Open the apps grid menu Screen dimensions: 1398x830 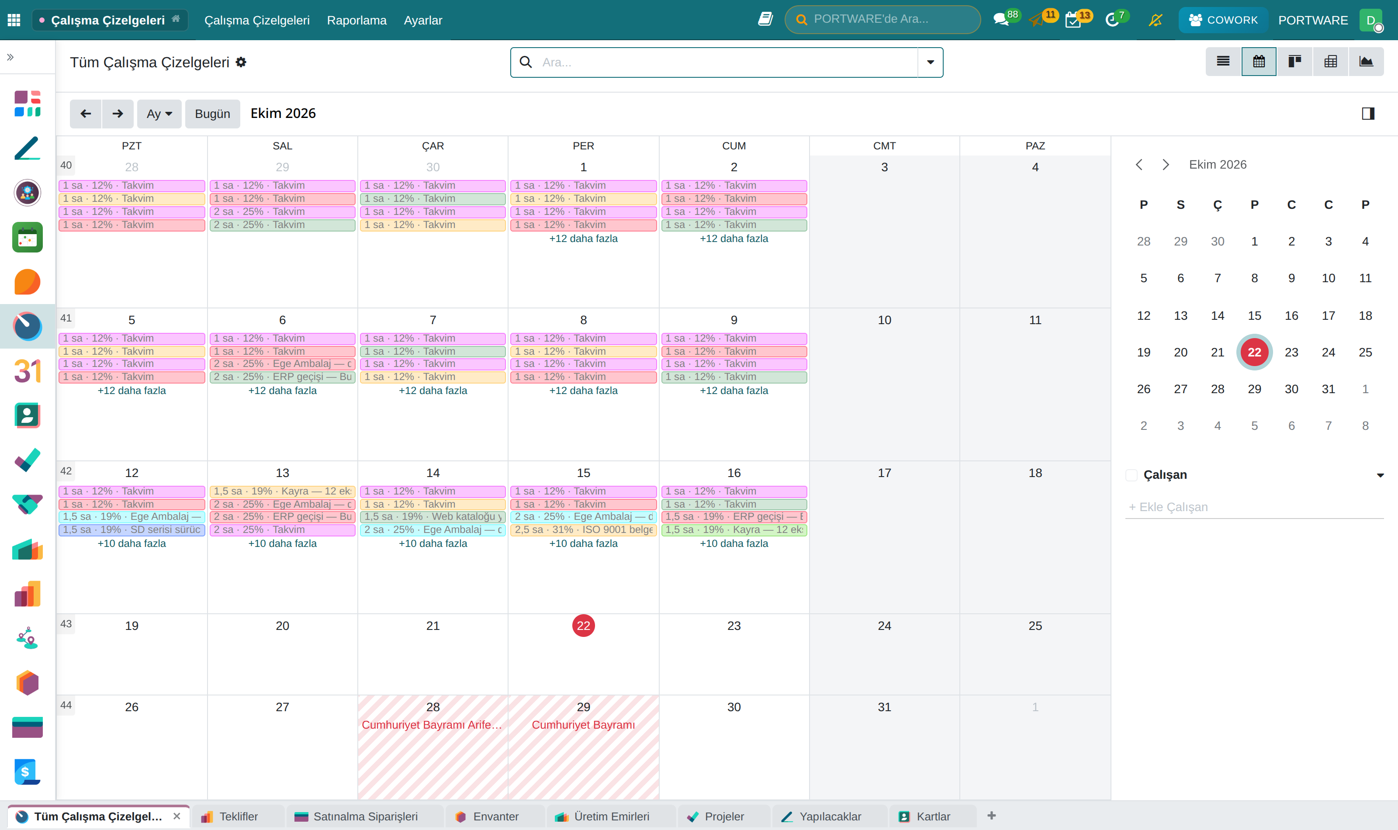pyautogui.click(x=14, y=20)
